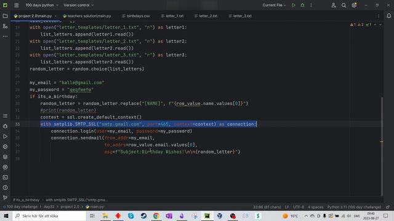
Task: Show more tool windows ellipsis
Action: (x=5, y=36)
